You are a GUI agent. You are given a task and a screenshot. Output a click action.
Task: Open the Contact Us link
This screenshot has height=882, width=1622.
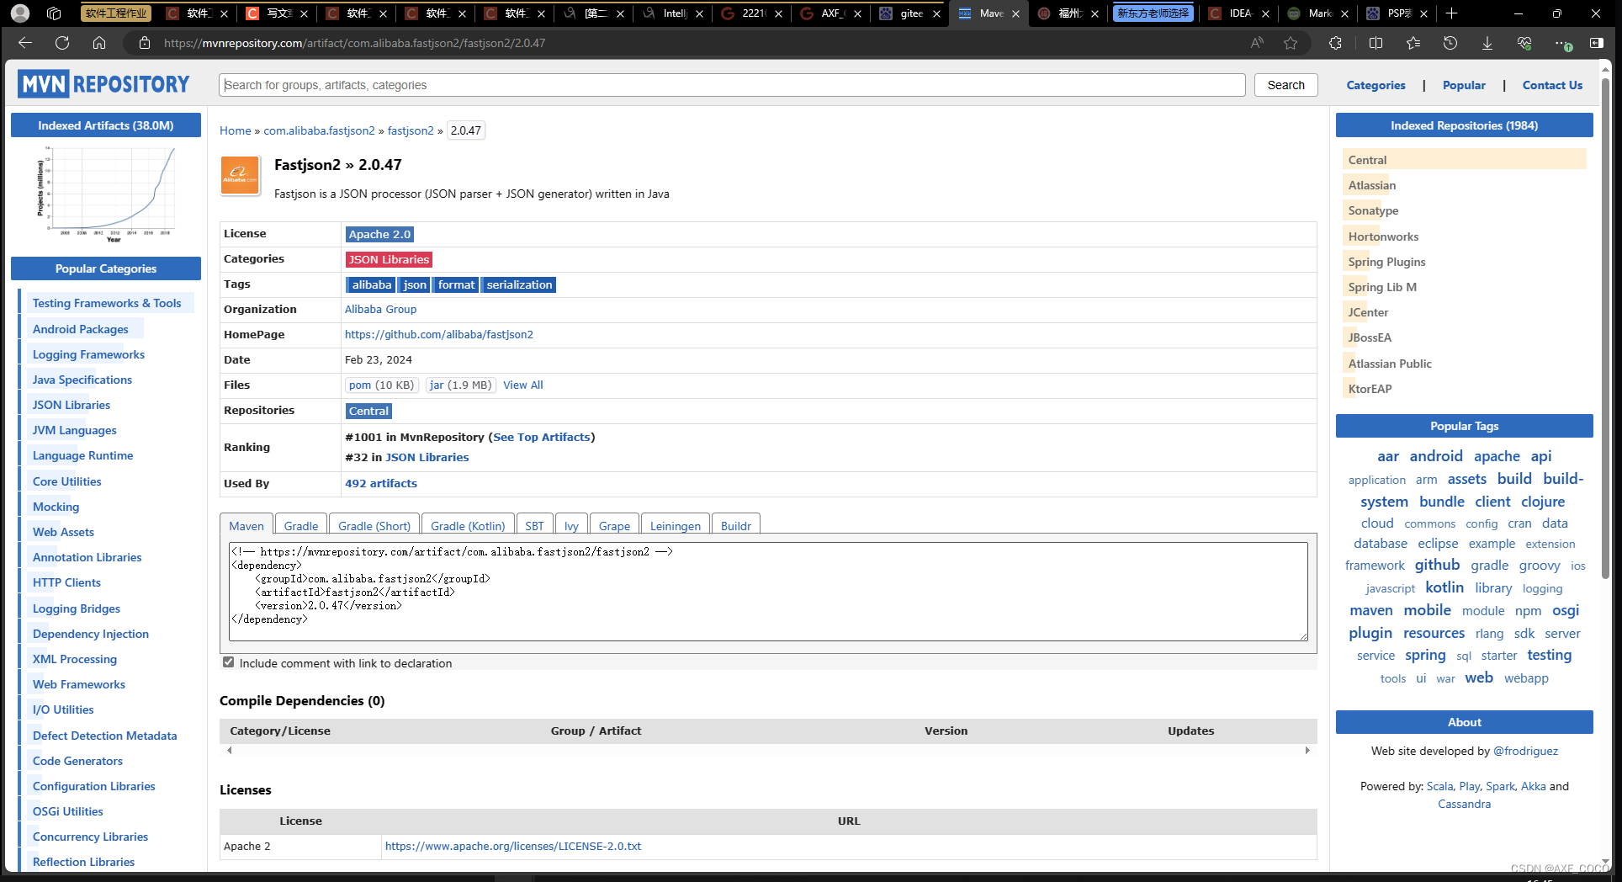pos(1552,85)
